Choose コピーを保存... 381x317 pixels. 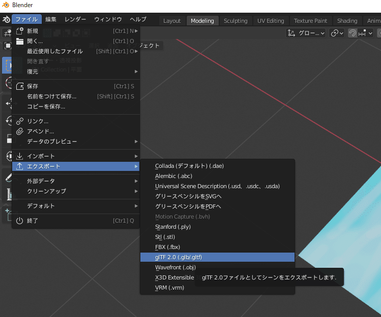point(76,107)
